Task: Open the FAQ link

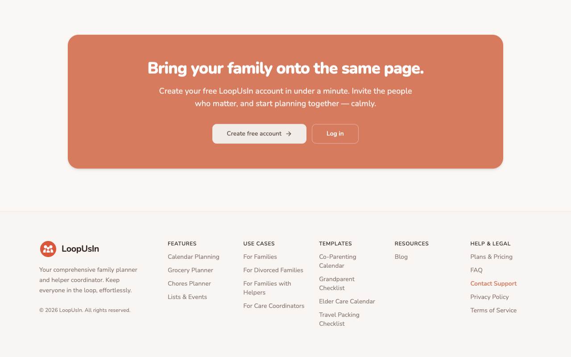Action: (476, 270)
